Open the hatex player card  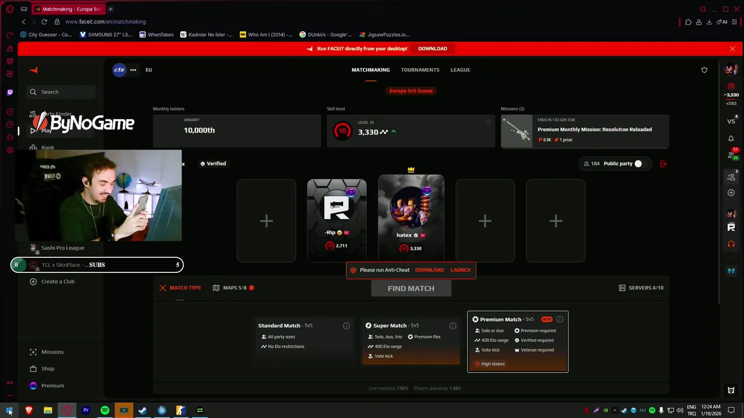(411, 218)
